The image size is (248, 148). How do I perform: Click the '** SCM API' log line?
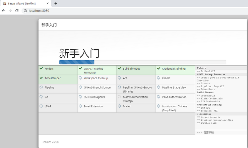tap(203, 108)
